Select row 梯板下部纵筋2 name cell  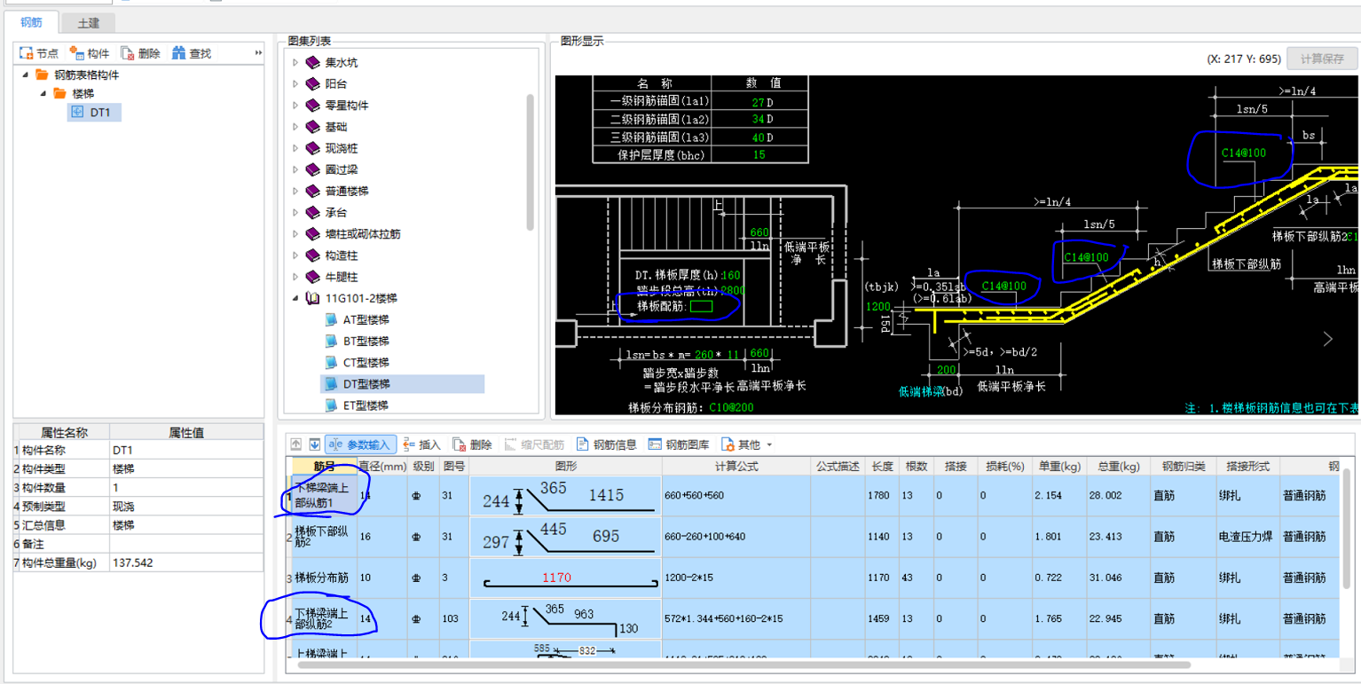point(325,537)
